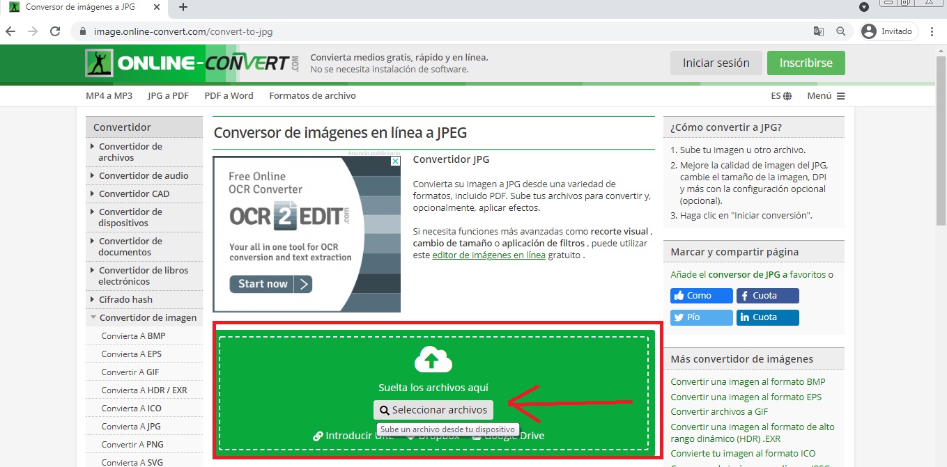Click the zoom magnifier icon in address bar
Image resolution: width=947 pixels, height=467 pixels.
[x=840, y=31]
